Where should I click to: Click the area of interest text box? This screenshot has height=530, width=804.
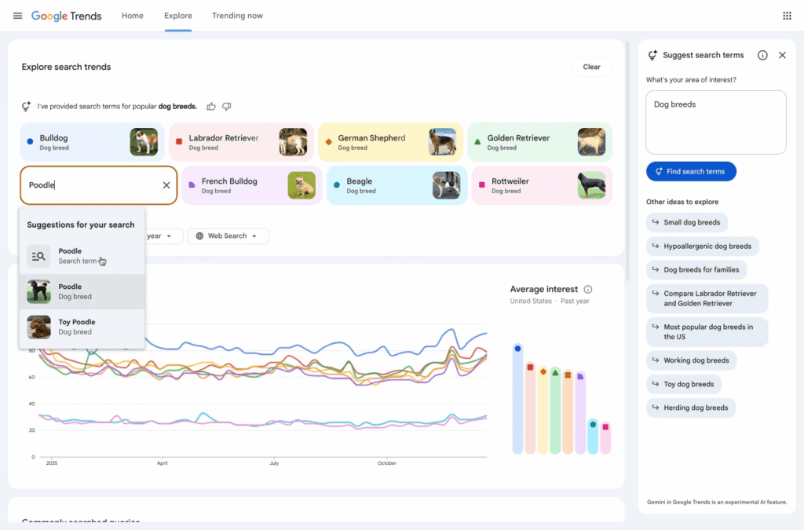(x=715, y=122)
